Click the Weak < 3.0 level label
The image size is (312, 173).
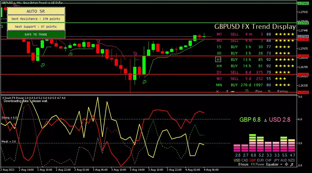point(9,142)
